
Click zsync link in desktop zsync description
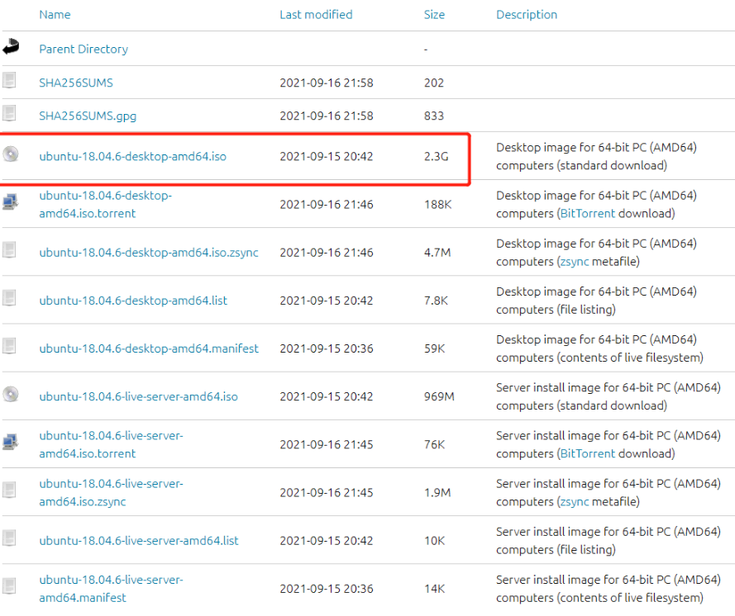(x=575, y=262)
